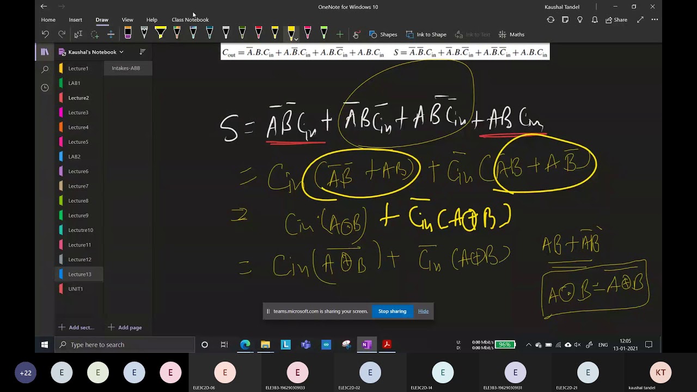The width and height of the screenshot is (697, 392).
Task: Open the Shapes gallery
Action: 383,34
